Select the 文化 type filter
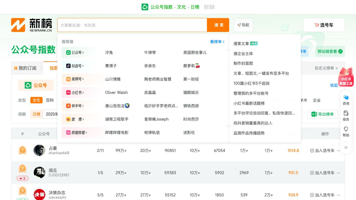The image size is (356, 200). (36, 100)
